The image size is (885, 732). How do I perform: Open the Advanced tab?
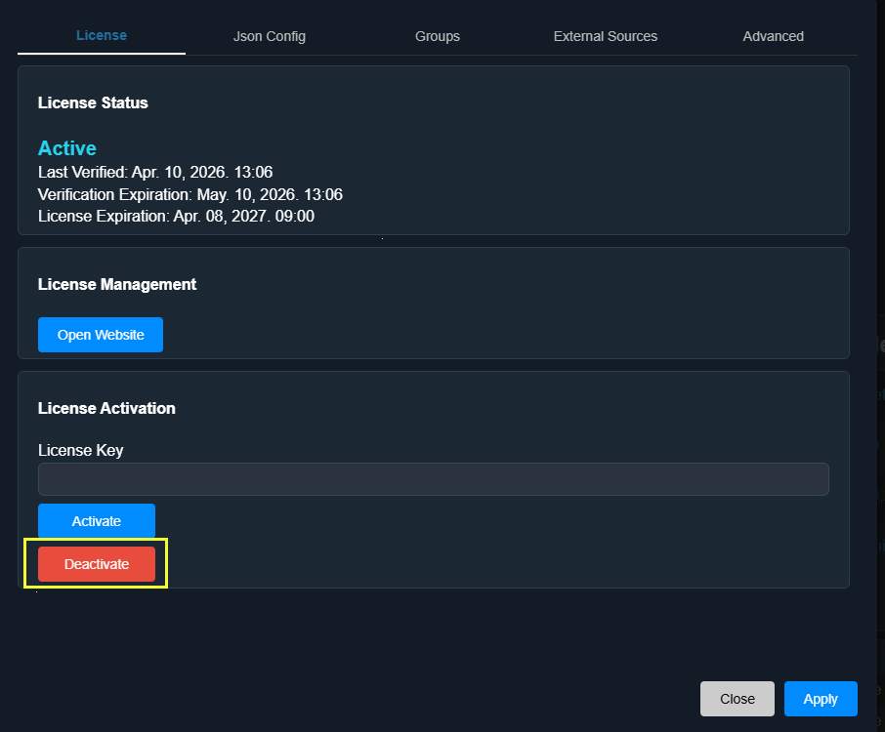773,36
